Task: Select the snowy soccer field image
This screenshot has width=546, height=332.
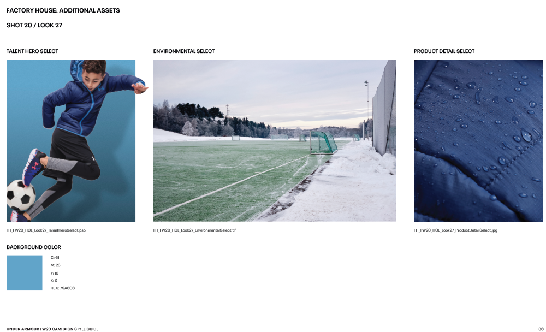Action: pos(275,141)
